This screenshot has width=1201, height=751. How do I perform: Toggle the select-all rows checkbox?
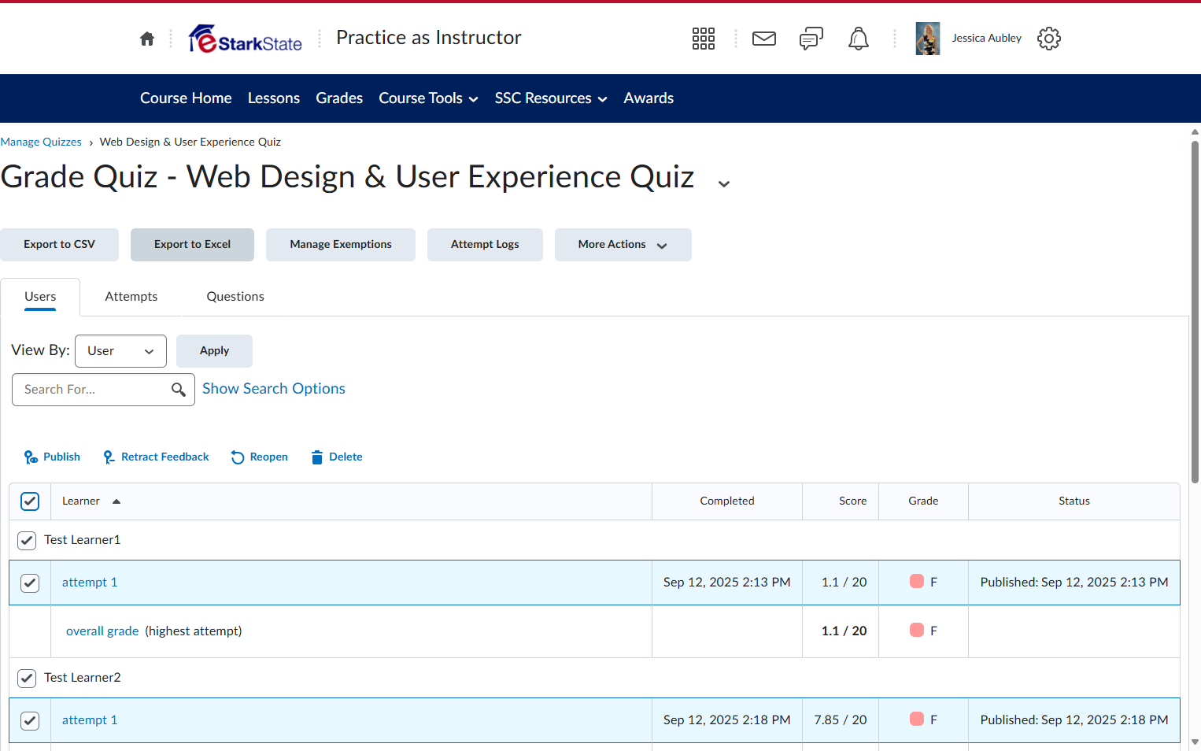coord(30,501)
